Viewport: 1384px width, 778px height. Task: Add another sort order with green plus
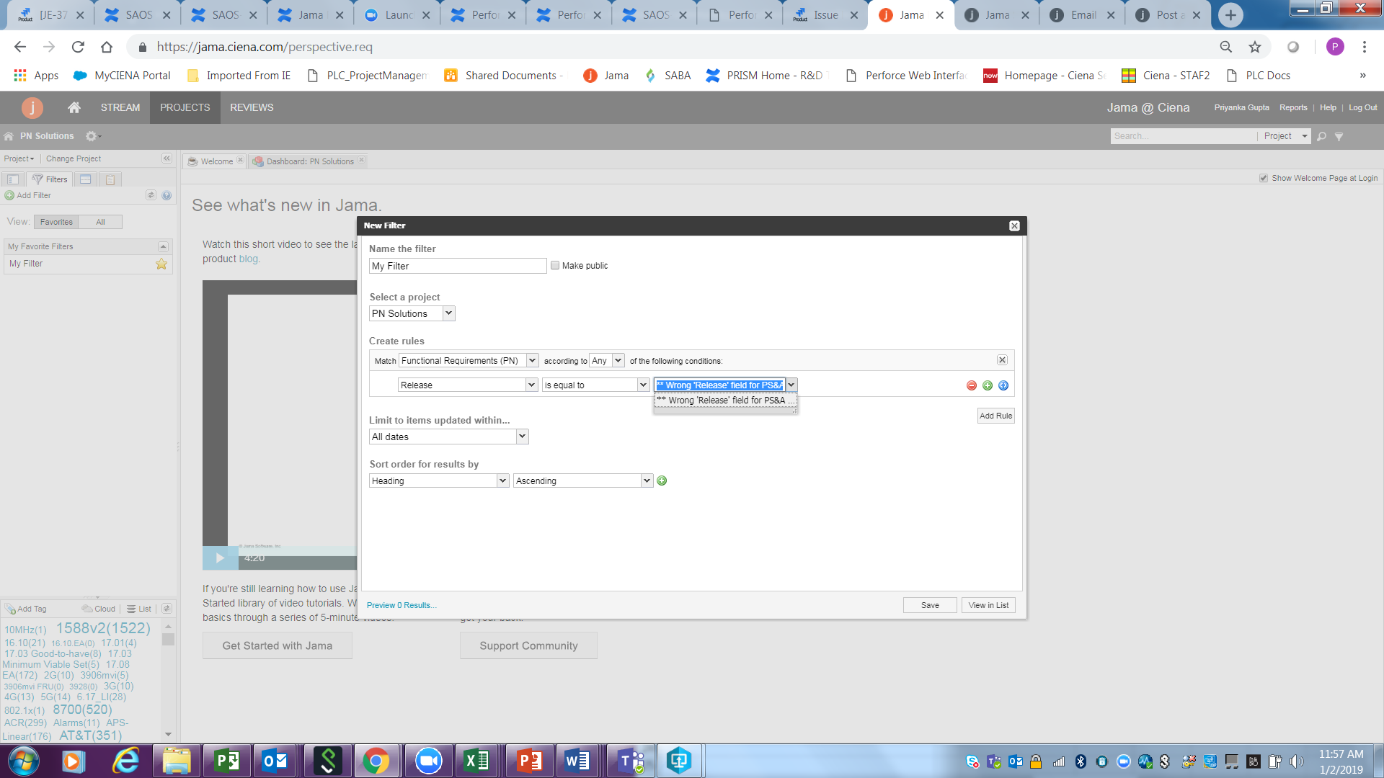click(662, 481)
